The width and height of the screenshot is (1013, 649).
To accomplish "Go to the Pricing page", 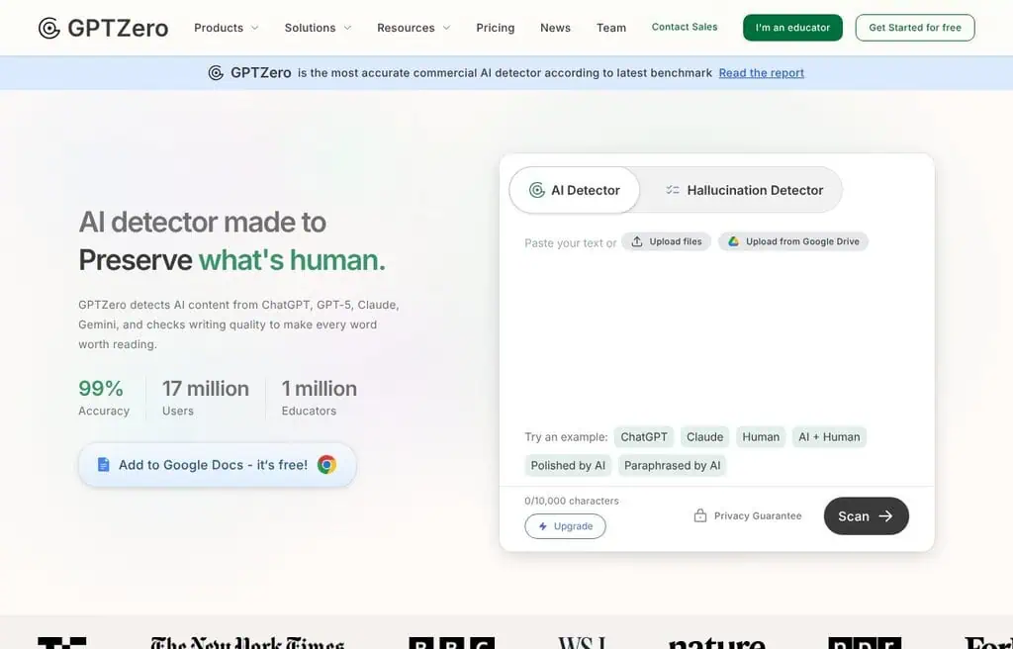I will point(496,28).
